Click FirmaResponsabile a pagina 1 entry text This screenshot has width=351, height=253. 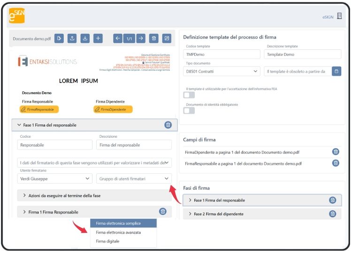[x=243, y=164]
